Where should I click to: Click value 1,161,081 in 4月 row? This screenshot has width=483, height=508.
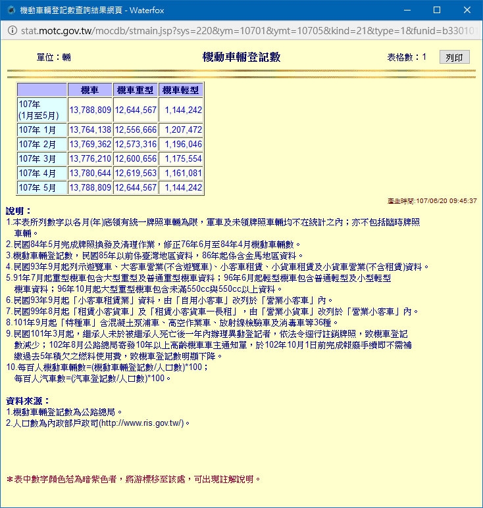(x=184, y=173)
